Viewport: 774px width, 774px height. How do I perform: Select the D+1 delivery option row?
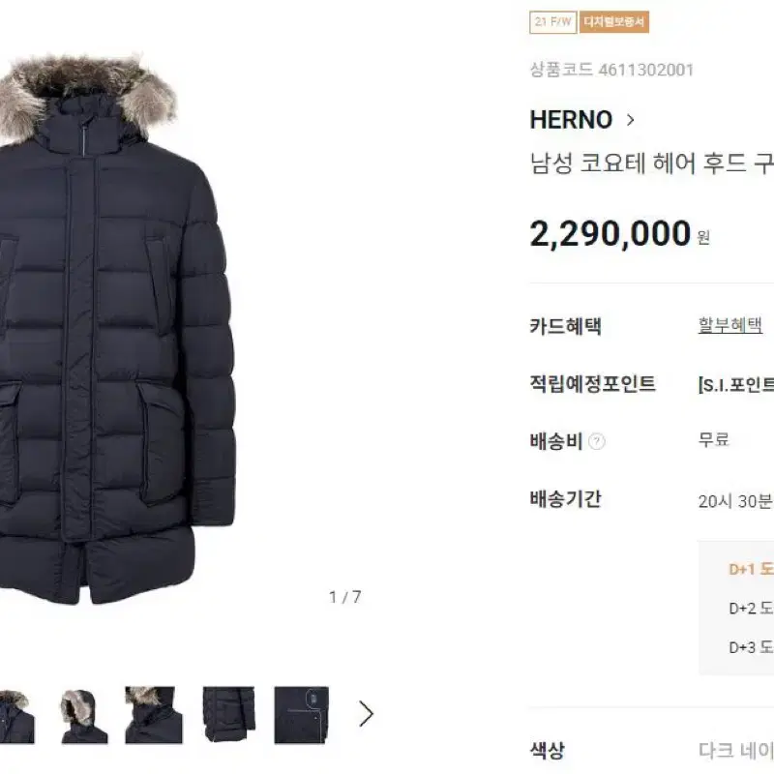736,569
